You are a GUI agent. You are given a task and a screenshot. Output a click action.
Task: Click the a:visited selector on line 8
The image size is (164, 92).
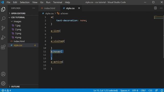(57, 41)
